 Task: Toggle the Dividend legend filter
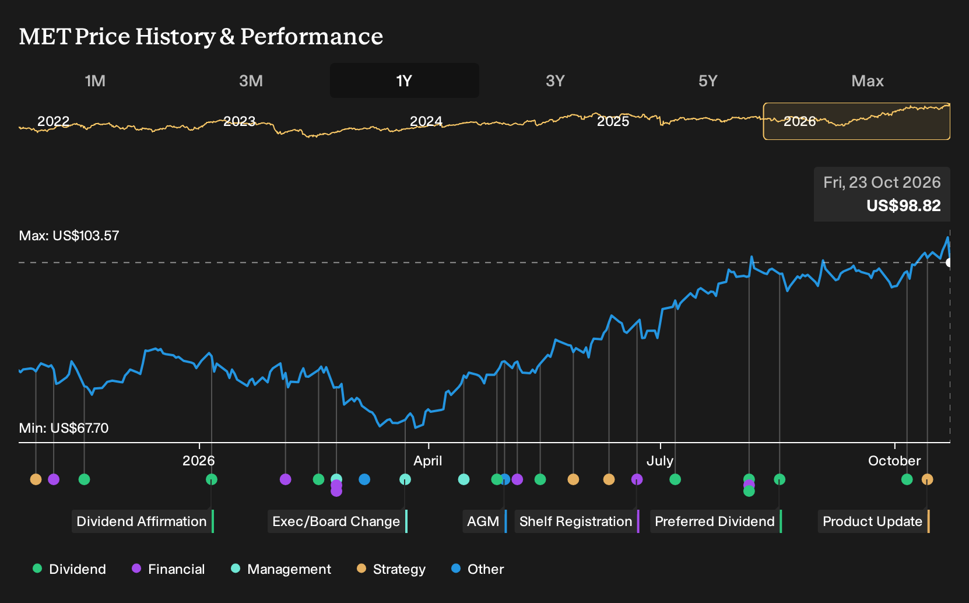pos(69,569)
